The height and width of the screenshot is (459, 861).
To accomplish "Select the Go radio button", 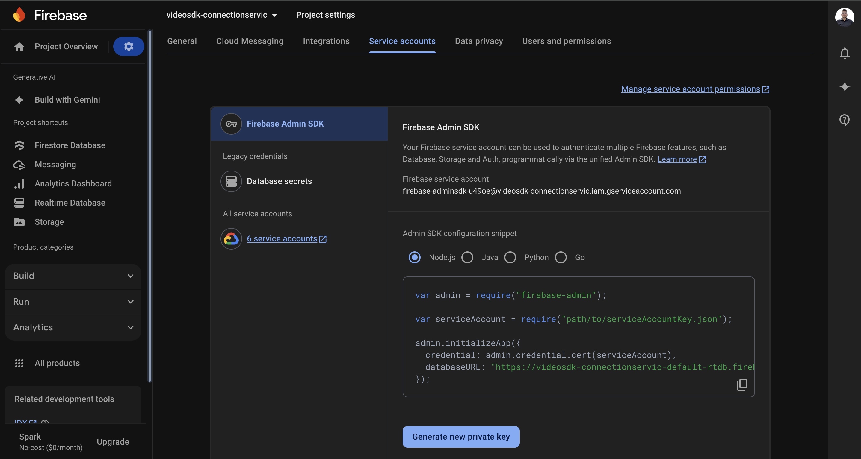I will click(x=561, y=257).
